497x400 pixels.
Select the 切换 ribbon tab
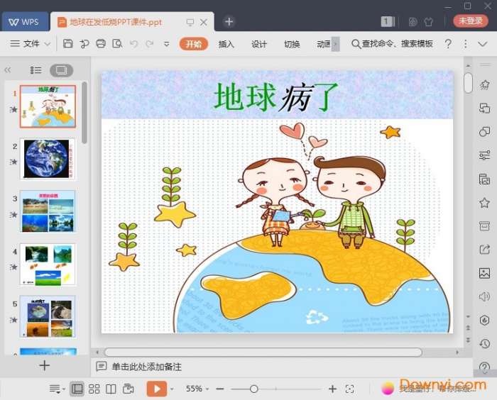(x=292, y=44)
